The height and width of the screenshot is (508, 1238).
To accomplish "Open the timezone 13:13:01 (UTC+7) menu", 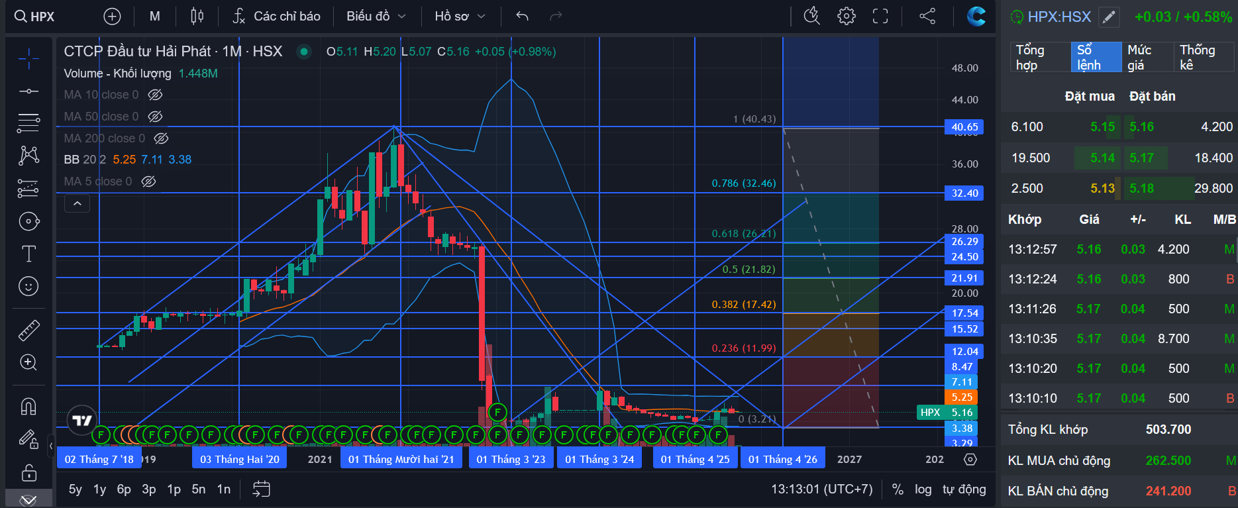I will (822, 489).
